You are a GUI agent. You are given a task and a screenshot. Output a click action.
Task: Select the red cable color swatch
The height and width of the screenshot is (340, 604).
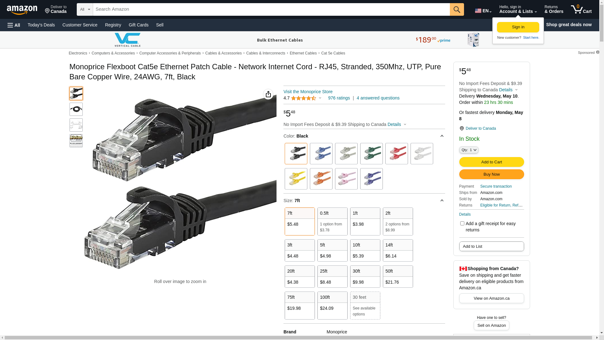click(396, 154)
